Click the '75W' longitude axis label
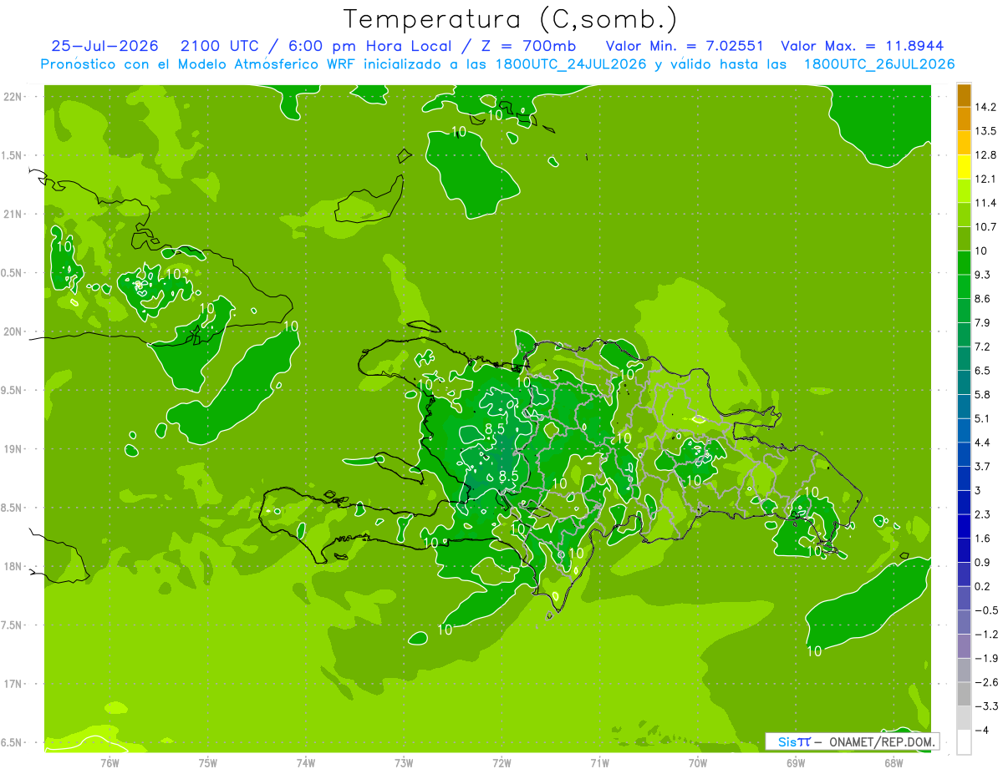This screenshot has height=774, width=1003. [x=208, y=763]
